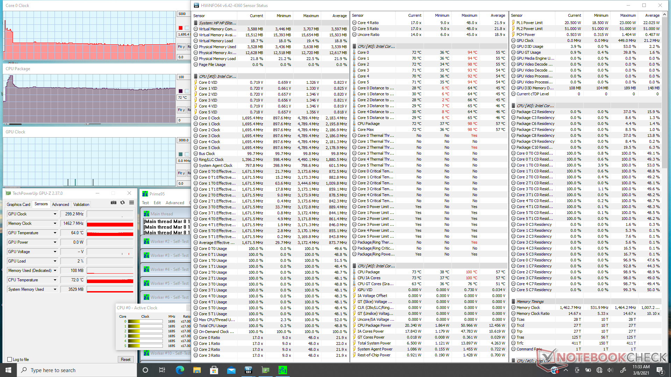Open the Prime95 Test menu
The image size is (671, 377).
coord(145,203)
